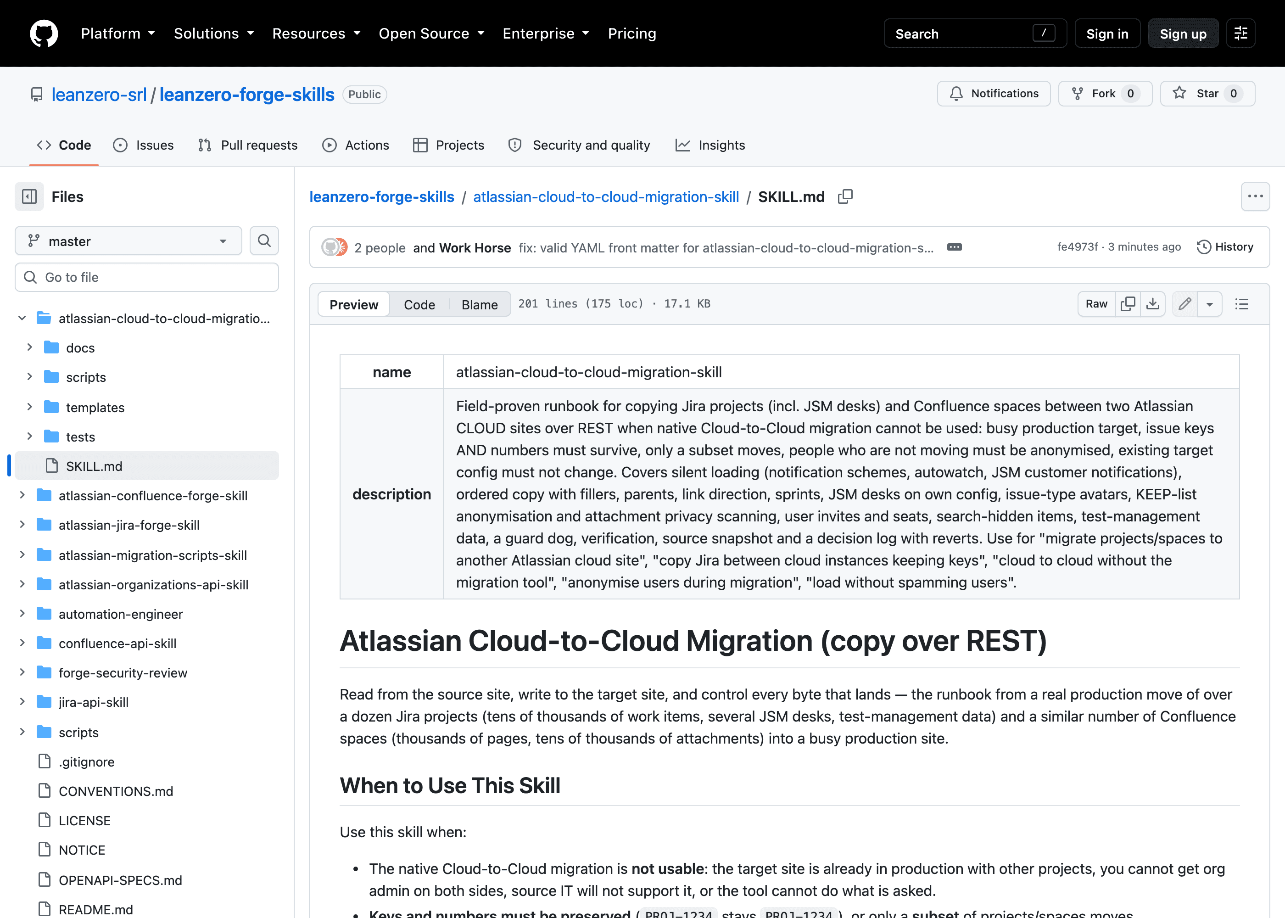Click the Sign in button

coord(1107,34)
